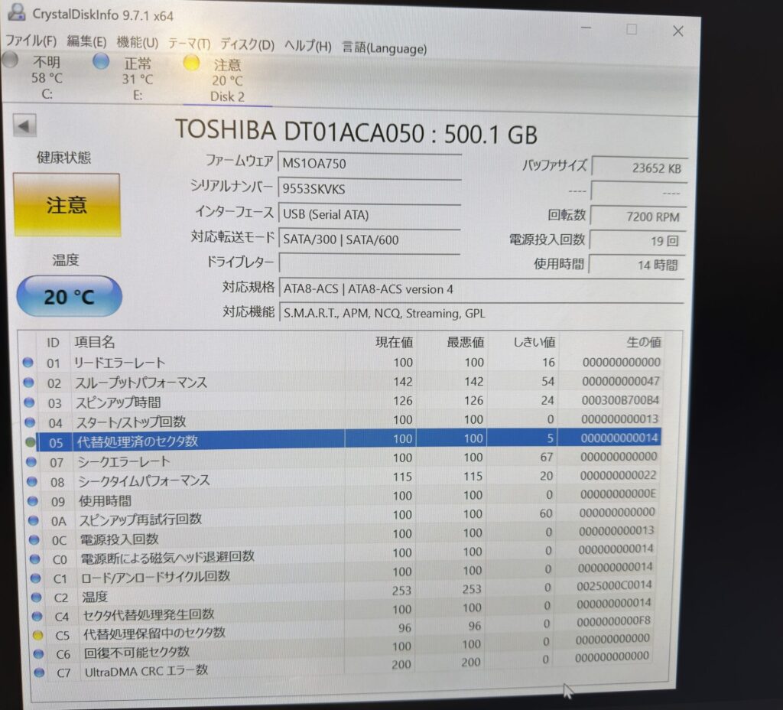Click the yellow 注意 health status button

(67, 205)
